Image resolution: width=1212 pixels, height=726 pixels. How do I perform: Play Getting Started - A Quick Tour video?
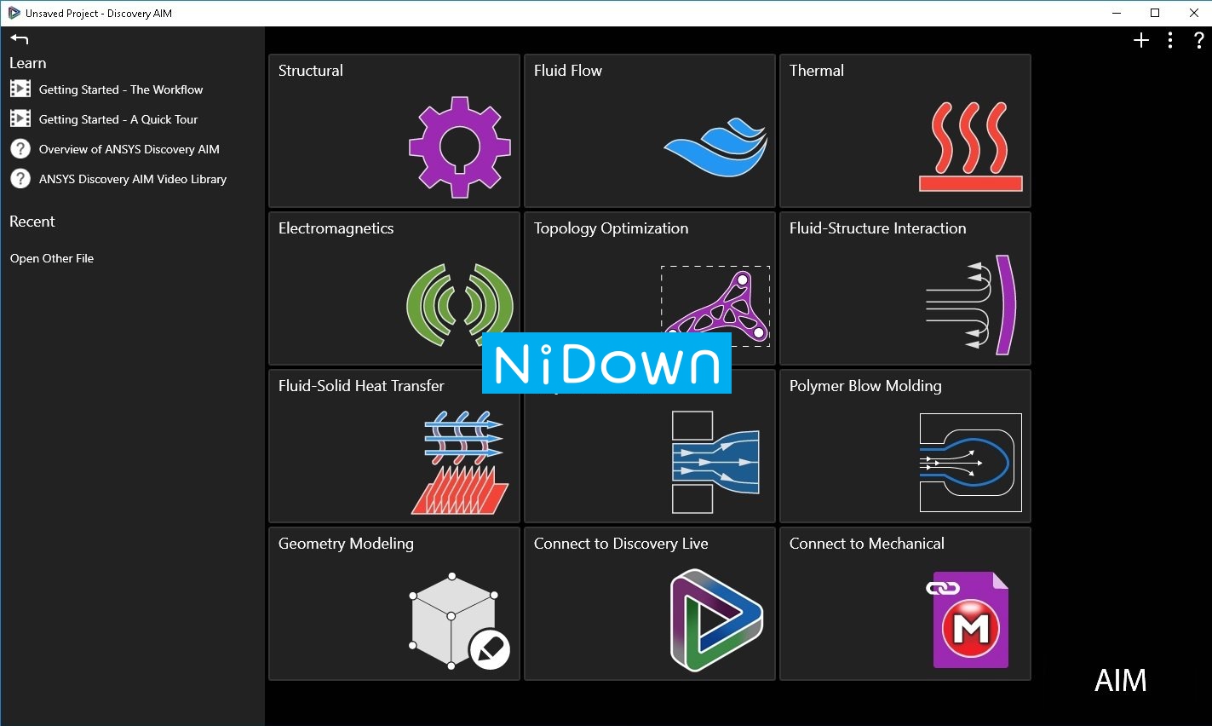(x=117, y=119)
